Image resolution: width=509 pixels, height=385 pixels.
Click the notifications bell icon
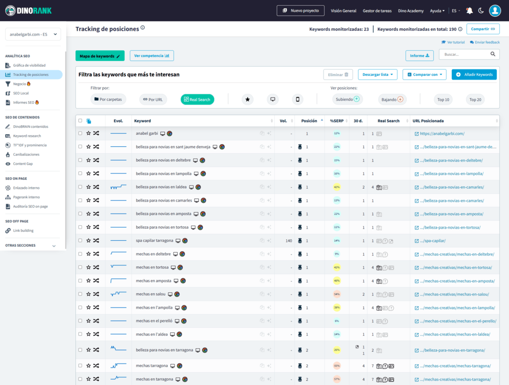pos(469,11)
